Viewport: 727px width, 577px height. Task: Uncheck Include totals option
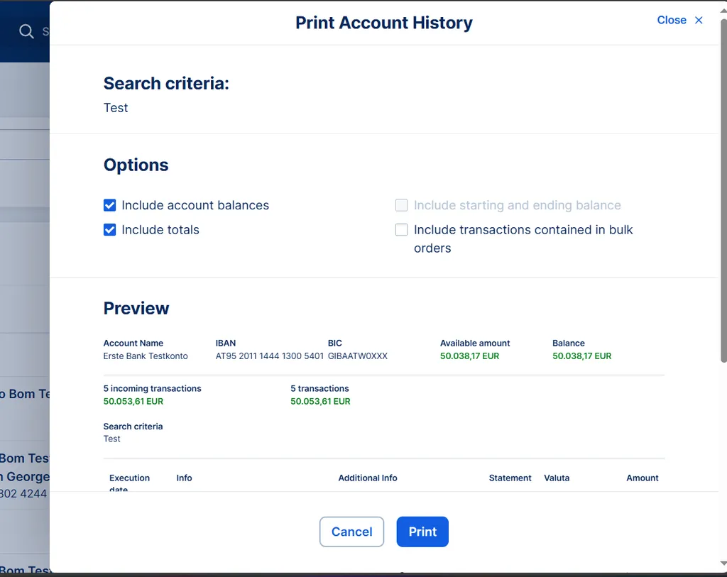110,230
